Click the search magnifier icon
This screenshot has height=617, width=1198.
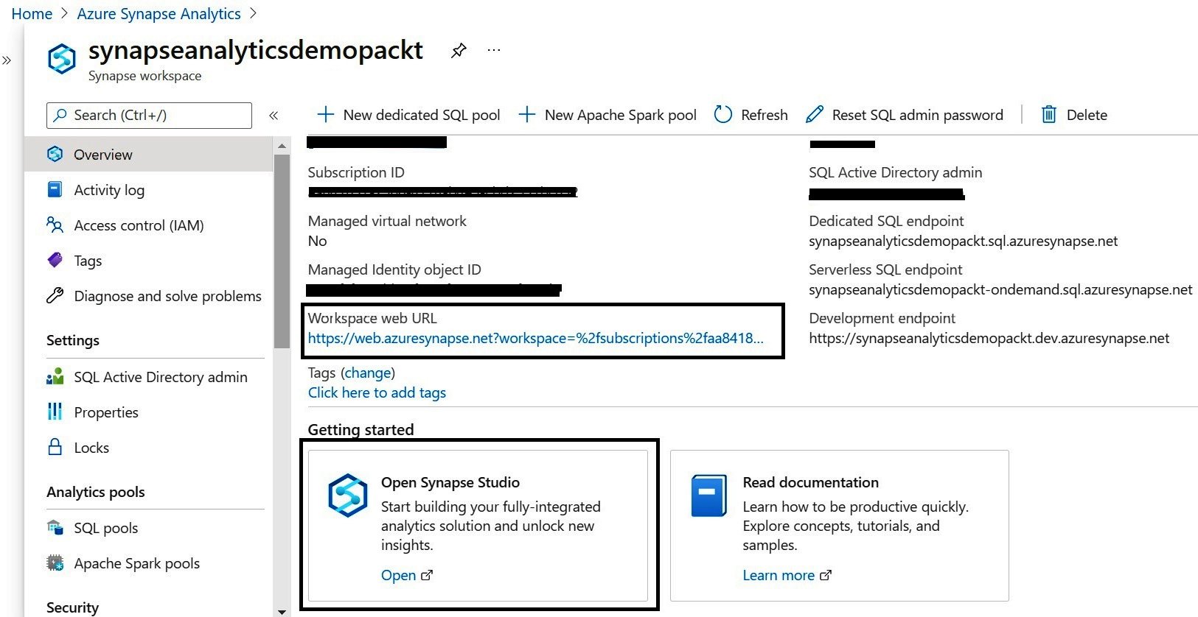pyautogui.click(x=61, y=116)
